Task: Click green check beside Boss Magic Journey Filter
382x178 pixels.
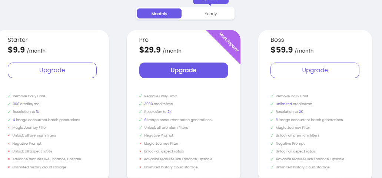Action: (272, 127)
